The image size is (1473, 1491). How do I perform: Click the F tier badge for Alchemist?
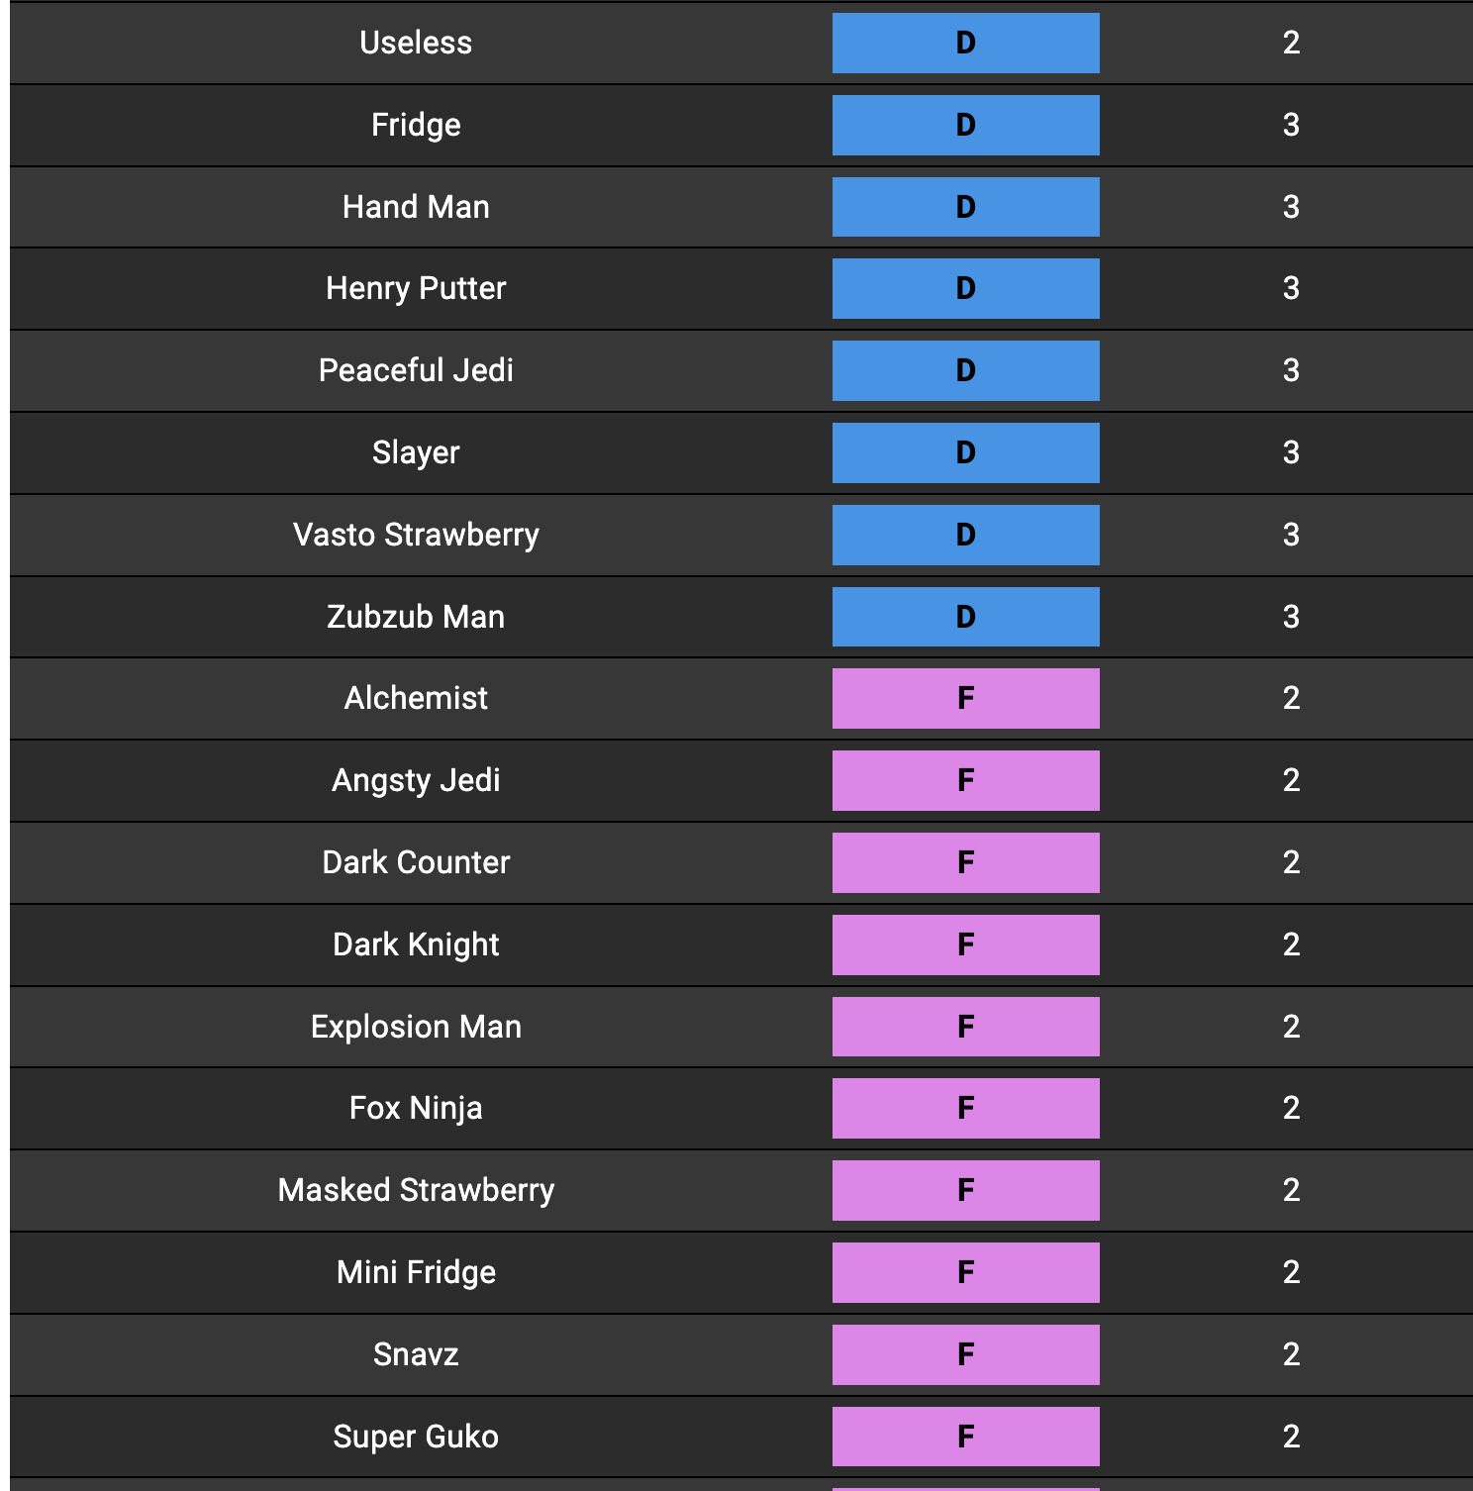pos(965,698)
